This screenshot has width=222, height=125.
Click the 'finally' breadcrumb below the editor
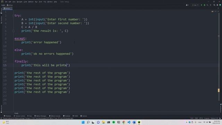(x=16, y=113)
